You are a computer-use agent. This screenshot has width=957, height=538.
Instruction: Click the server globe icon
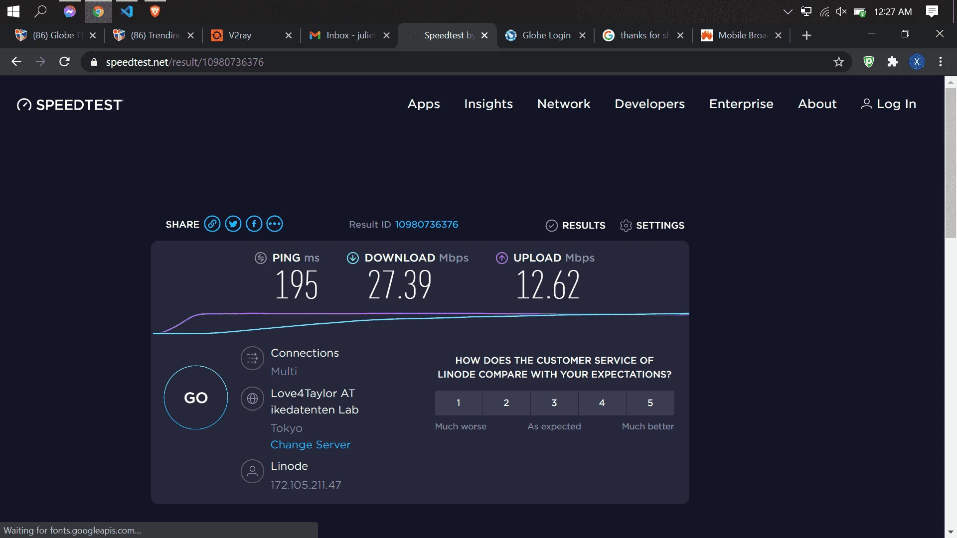pyautogui.click(x=253, y=399)
